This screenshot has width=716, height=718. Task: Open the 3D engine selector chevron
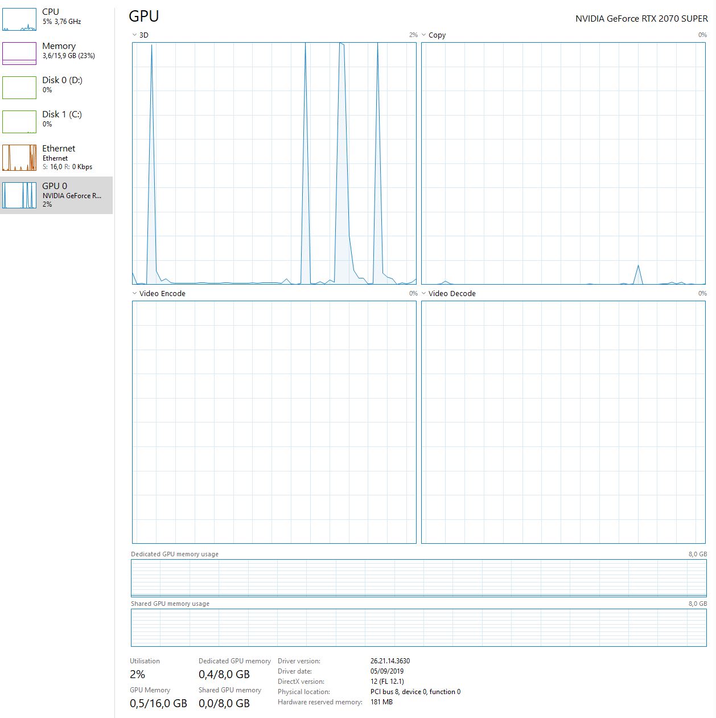point(134,35)
